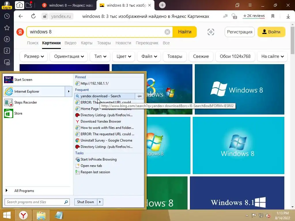
Task: Click the new tab group icon
Action: (29, 5)
